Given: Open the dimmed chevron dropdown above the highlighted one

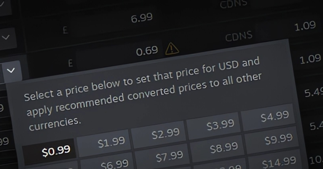Looking at the screenshot, I should (6, 38).
